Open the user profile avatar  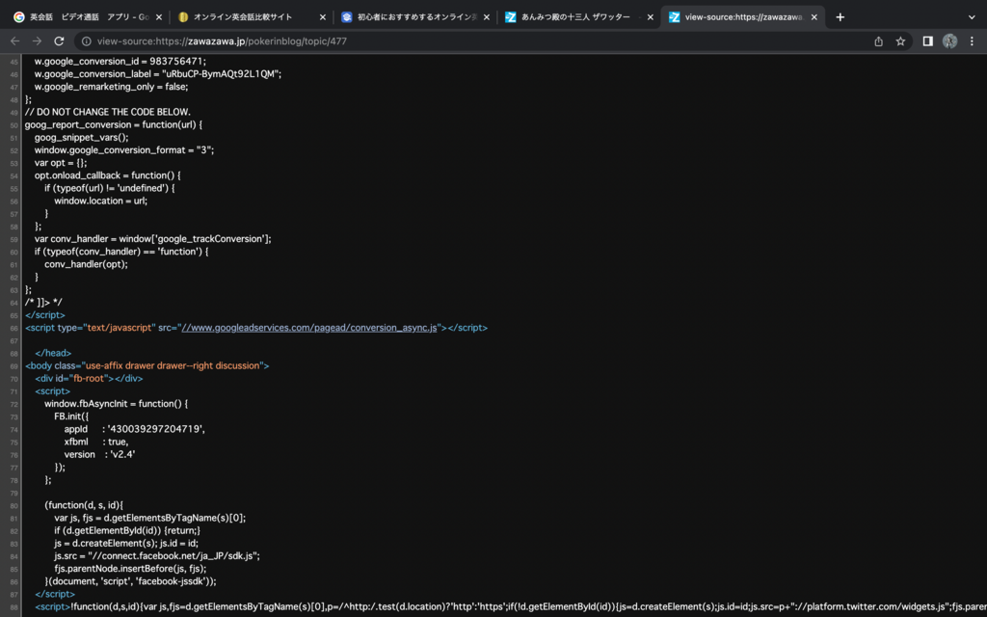tap(949, 41)
